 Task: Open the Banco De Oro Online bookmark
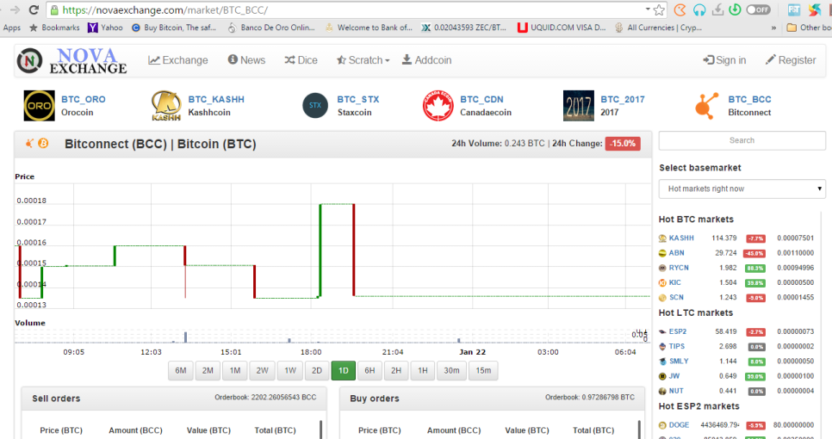pyautogui.click(x=271, y=28)
